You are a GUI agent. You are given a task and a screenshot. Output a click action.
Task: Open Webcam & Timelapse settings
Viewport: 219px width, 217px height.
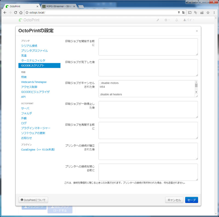pos(34,82)
